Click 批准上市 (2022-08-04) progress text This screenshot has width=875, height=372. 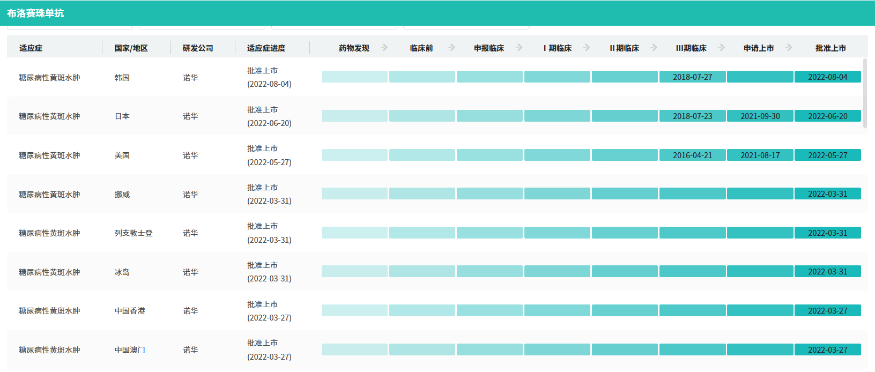click(269, 78)
